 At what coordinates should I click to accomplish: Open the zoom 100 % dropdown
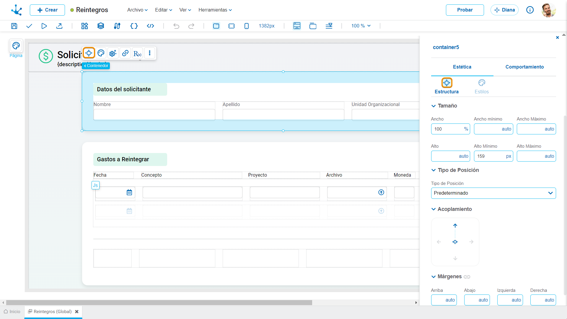[x=361, y=26]
